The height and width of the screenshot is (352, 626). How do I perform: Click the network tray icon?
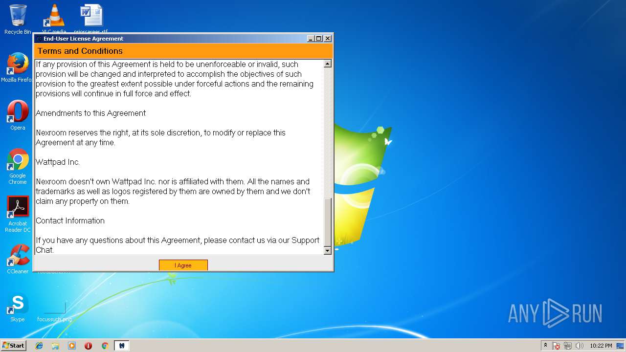[568, 346]
